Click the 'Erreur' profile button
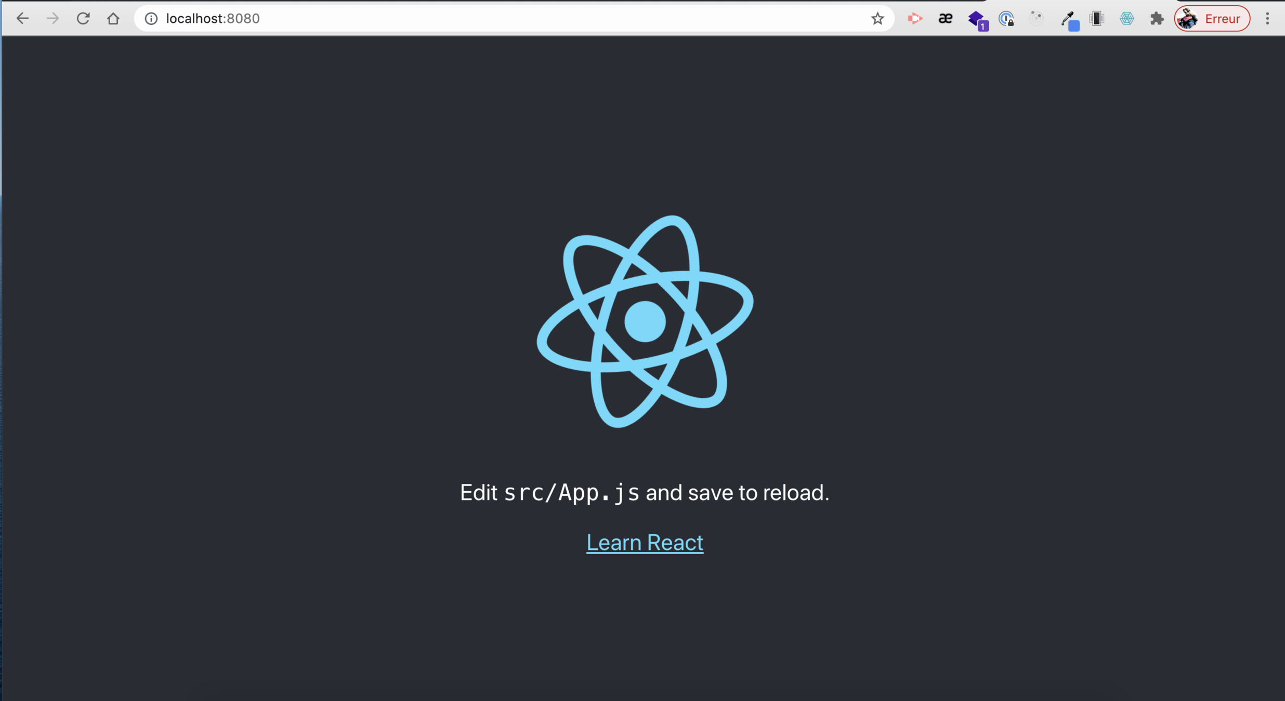Viewport: 1285px width, 701px height. point(1212,19)
